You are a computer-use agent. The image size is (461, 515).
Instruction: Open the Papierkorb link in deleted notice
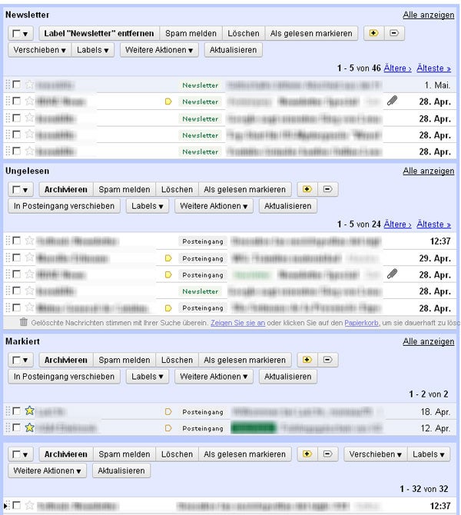click(361, 323)
